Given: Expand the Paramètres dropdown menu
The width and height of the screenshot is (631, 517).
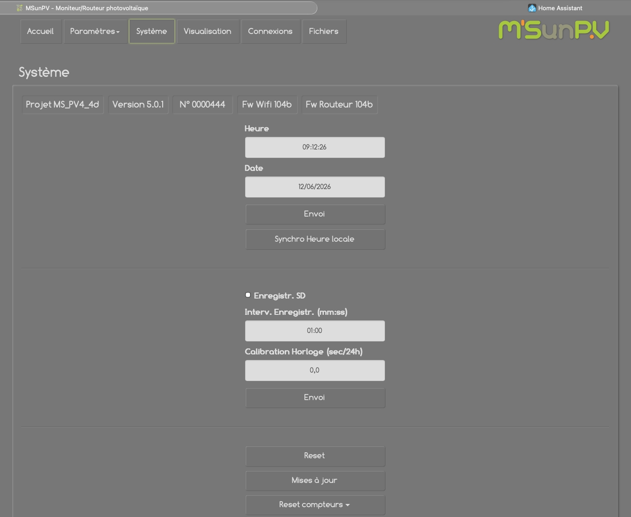Looking at the screenshot, I should 95,31.
